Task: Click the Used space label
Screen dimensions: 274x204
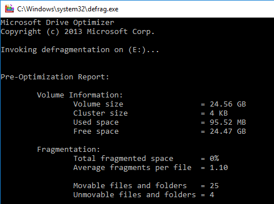Action: (x=96, y=122)
